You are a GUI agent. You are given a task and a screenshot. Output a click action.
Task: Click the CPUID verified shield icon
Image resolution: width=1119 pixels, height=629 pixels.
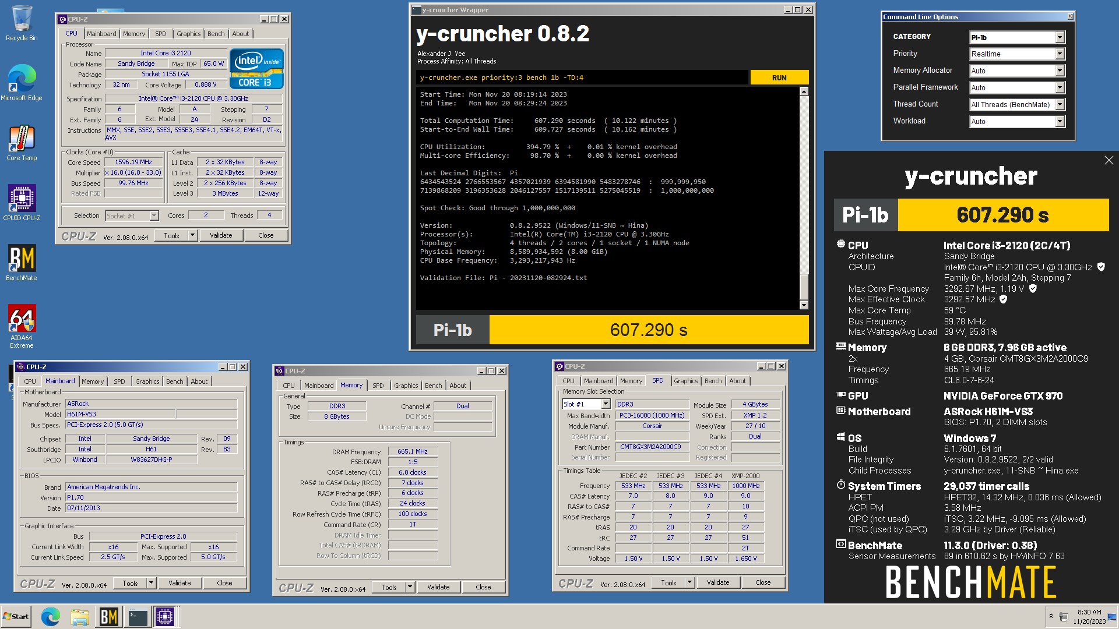1101,267
